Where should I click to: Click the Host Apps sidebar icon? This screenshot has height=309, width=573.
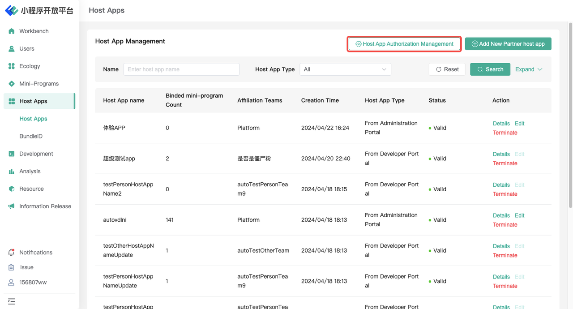[x=12, y=101]
